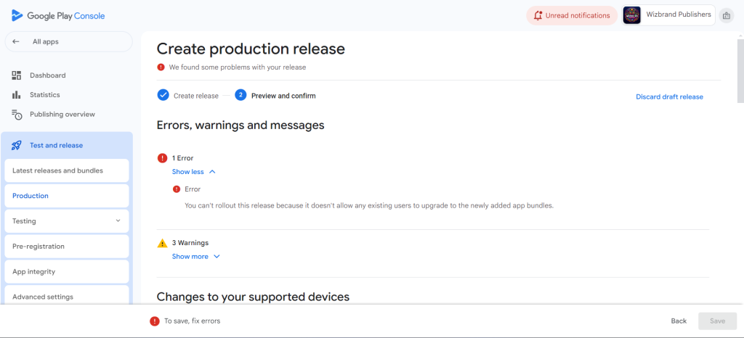Screen dimensions: 744x338
Task: Click the back arrow beside All apps
Action: (16, 41)
